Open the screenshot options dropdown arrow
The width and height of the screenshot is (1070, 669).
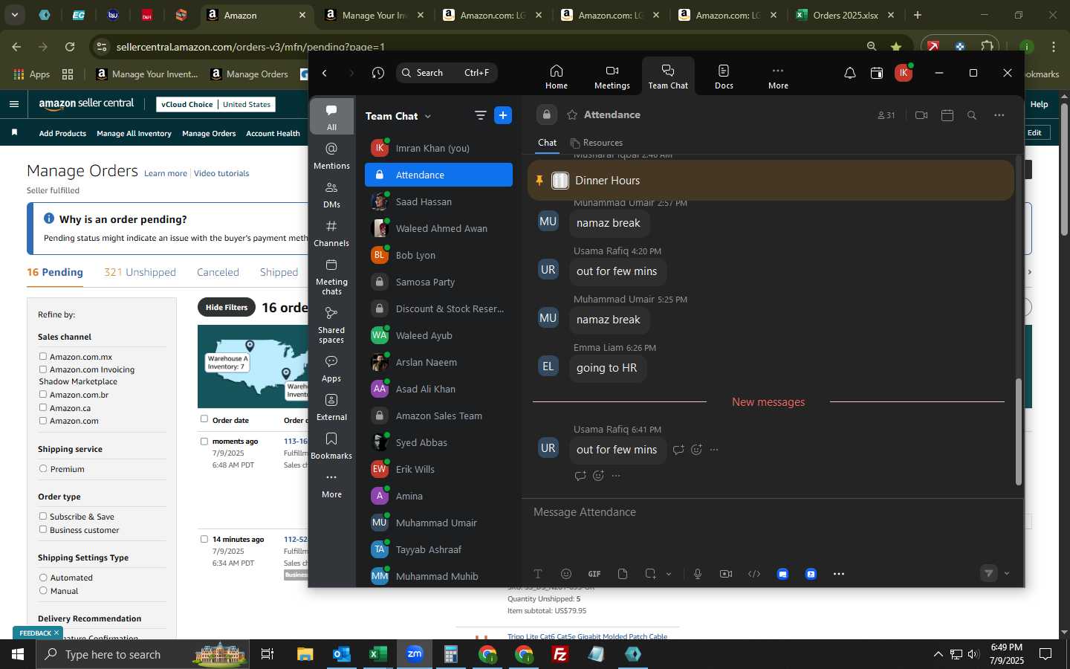pyautogui.click(x=669, y=574)
